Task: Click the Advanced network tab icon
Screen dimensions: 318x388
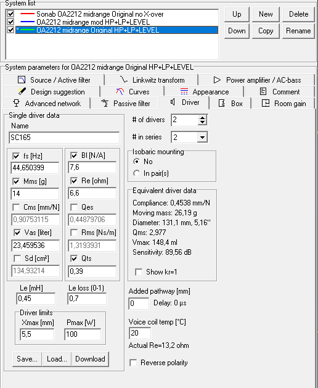Action: [16, 103]
